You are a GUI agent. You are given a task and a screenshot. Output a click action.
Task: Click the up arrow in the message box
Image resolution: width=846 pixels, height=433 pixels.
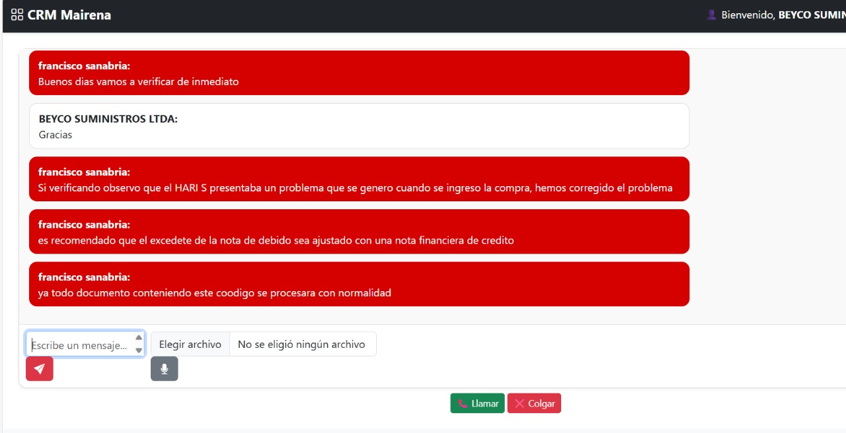pos(139,338)
